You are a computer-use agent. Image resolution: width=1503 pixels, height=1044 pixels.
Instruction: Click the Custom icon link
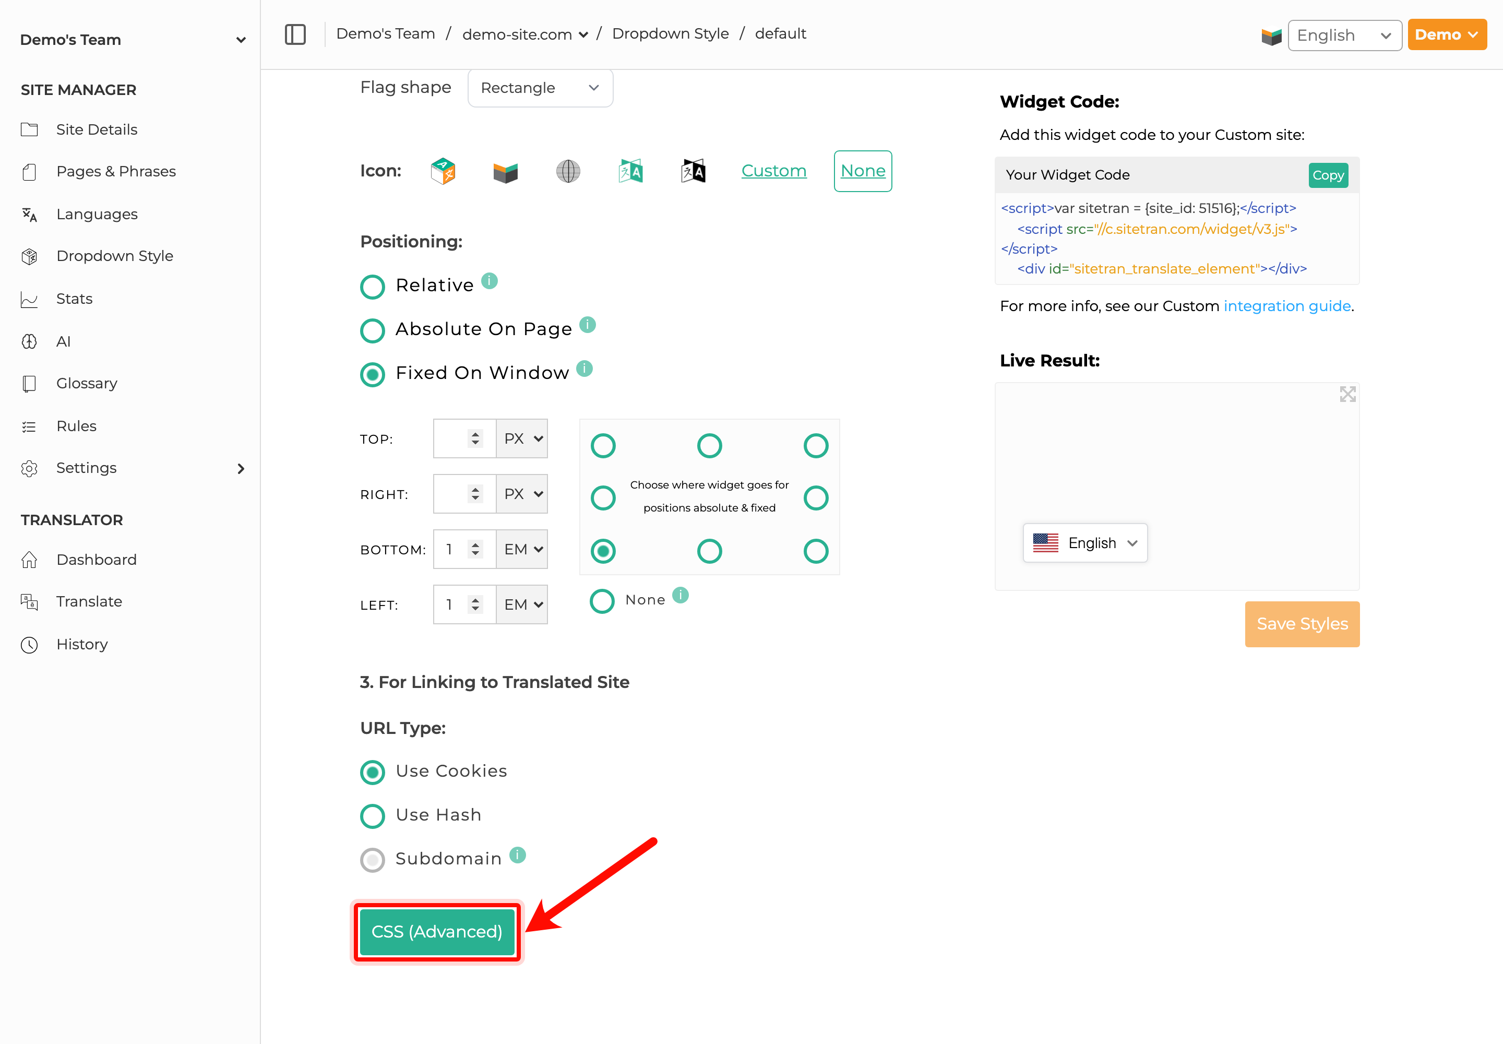click(x=773, y=171)
